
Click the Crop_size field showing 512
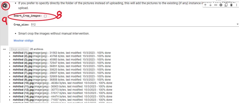pyautogui.click(x=132, y=24)
